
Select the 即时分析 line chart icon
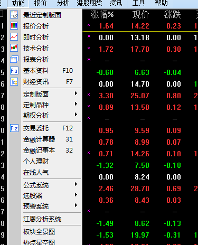coord(14,37)
